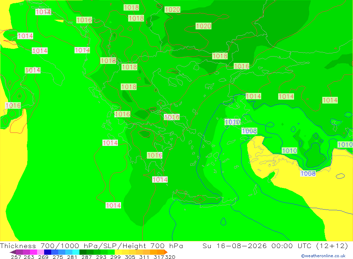Click the legend value 263
The width and height of the screenshot is (353, 259).
[29, 257]
